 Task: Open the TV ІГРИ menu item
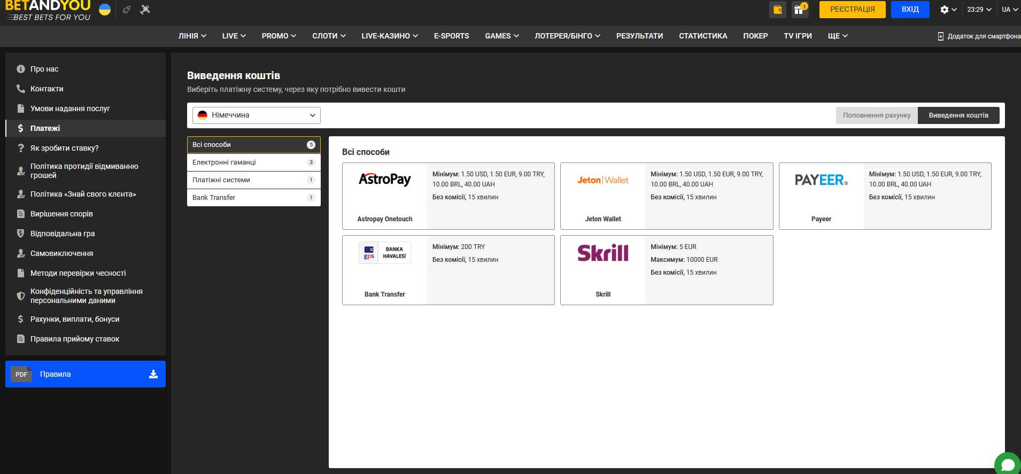point(798,36)
